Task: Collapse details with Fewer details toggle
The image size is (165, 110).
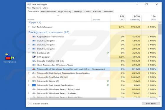Action: click(38, 104)
